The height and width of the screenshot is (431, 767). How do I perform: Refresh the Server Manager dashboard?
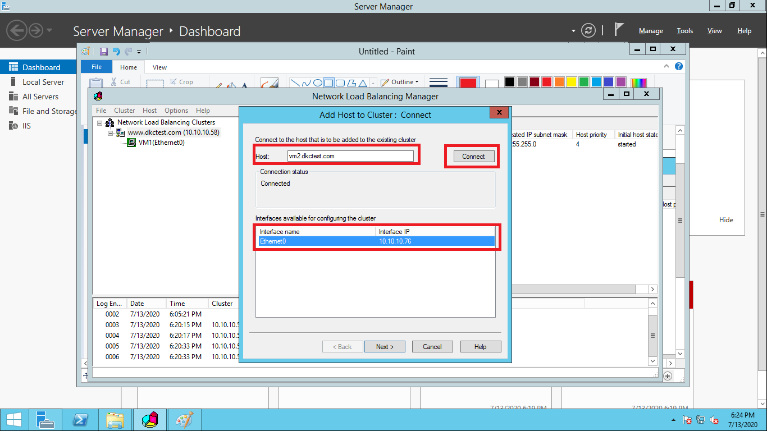tap(588, 30)
